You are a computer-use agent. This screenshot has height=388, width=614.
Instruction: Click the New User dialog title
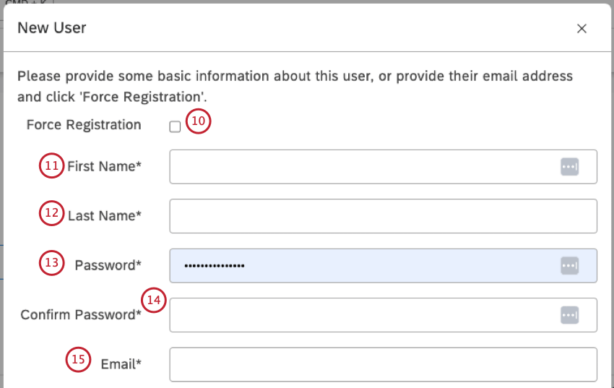52,28
